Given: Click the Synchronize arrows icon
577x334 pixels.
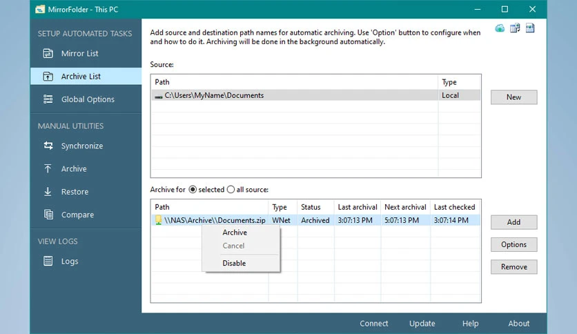Looking at the screenshot, I should pyautogui.click(x=48, y=146).
